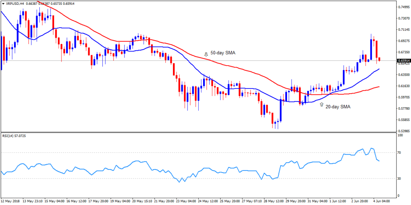
Task: Click the 0.74995 price axis label
Action: 403,7
